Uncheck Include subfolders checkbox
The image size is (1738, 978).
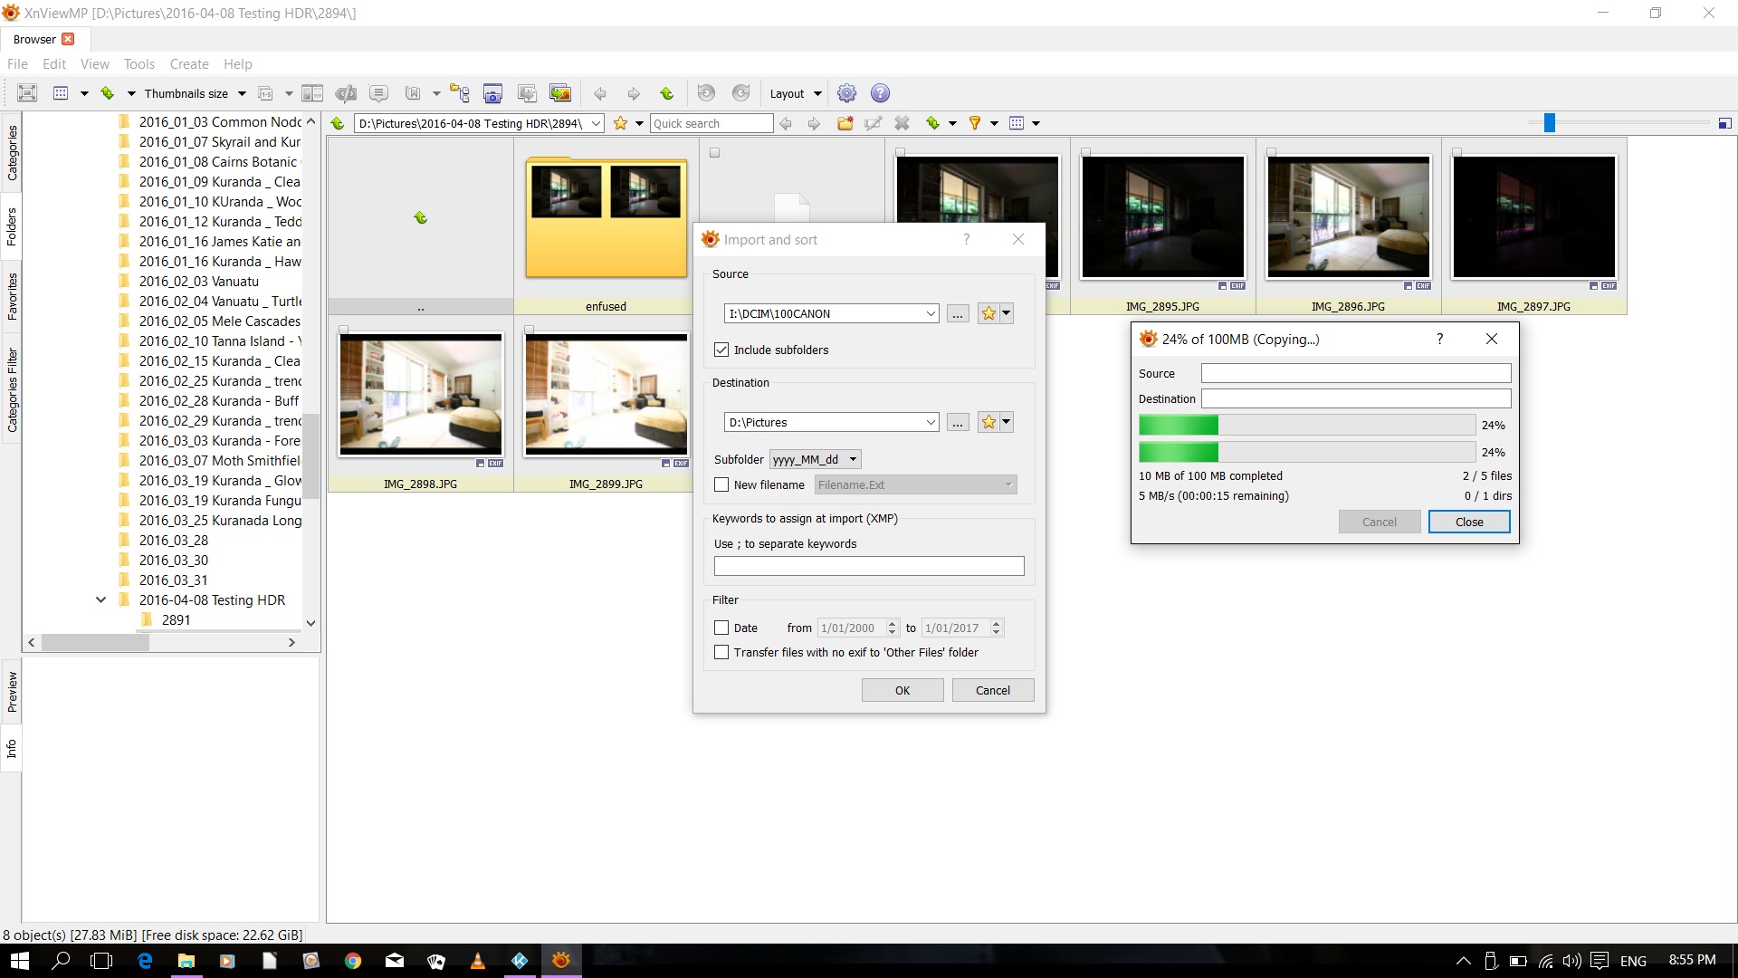(721, 350)
